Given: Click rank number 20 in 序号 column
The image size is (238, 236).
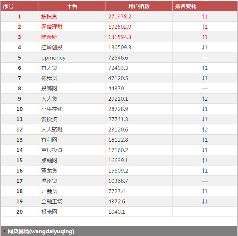Looking at the screenshot, I should tap(19, 212).
